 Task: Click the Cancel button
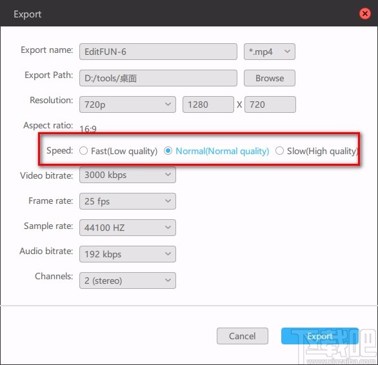point(243,336)
